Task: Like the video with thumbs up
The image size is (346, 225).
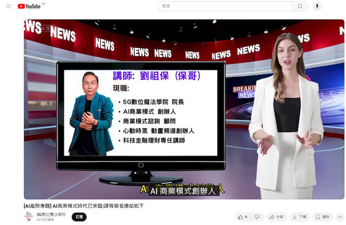Action: pyautogui.click(x=241, y=217)
